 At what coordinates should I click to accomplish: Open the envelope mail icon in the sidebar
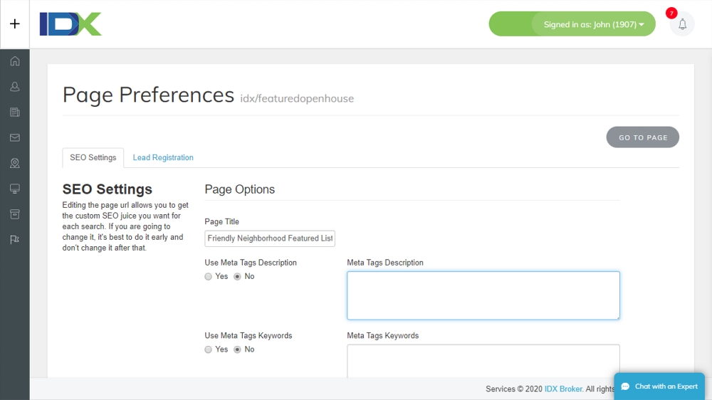point(14,137)
